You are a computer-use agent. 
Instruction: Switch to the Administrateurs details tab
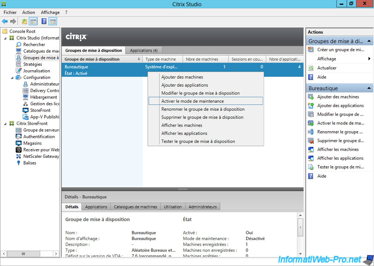(x=203, y=207)
